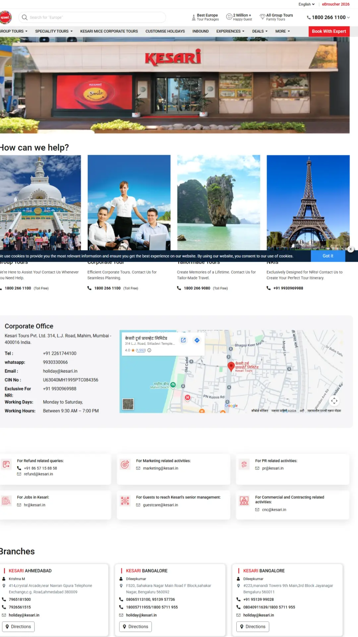Click the map open-in-new-window icon

(183, 340)
